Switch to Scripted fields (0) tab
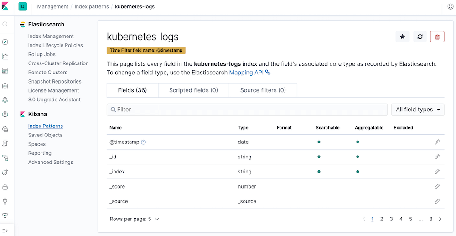Screen dimensions: 456x236 tap(193, 90)
